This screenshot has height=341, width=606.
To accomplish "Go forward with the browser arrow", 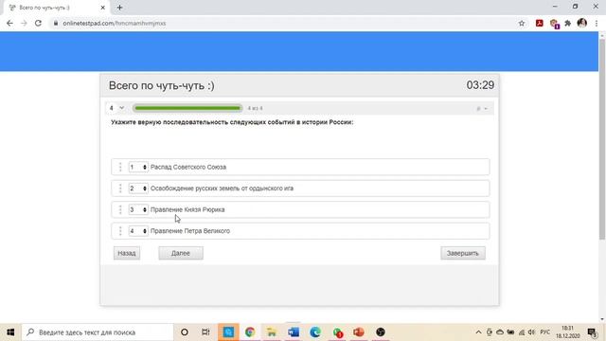I will point(24,23).
